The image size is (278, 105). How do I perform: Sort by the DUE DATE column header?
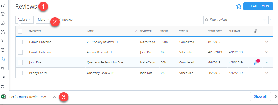click(x=235, y=31)
